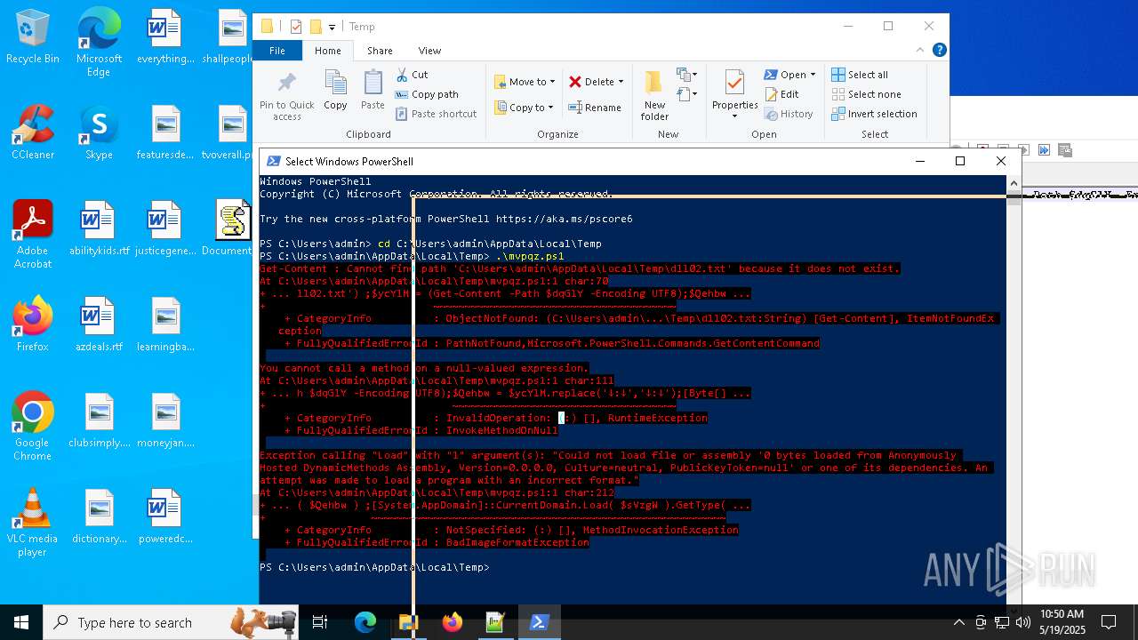
Task: Click the Cut icon in File Explorer ribbon
Action: 402,75
